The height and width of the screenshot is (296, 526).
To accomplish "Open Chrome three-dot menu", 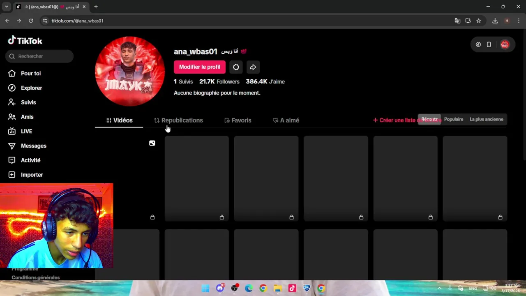I will pyautogui.click(x=519, y=21).
